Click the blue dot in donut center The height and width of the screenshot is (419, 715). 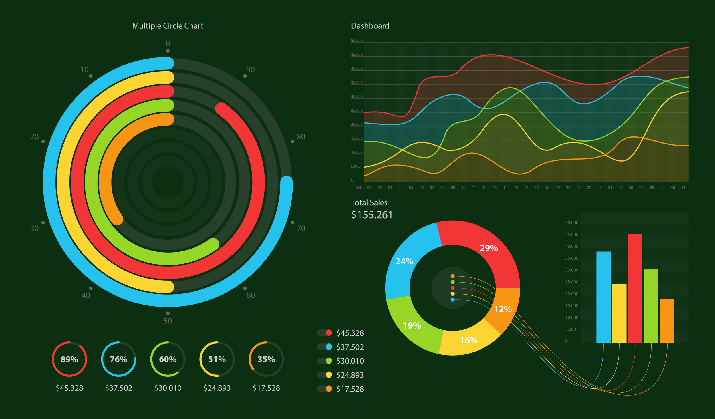(452, 300)
